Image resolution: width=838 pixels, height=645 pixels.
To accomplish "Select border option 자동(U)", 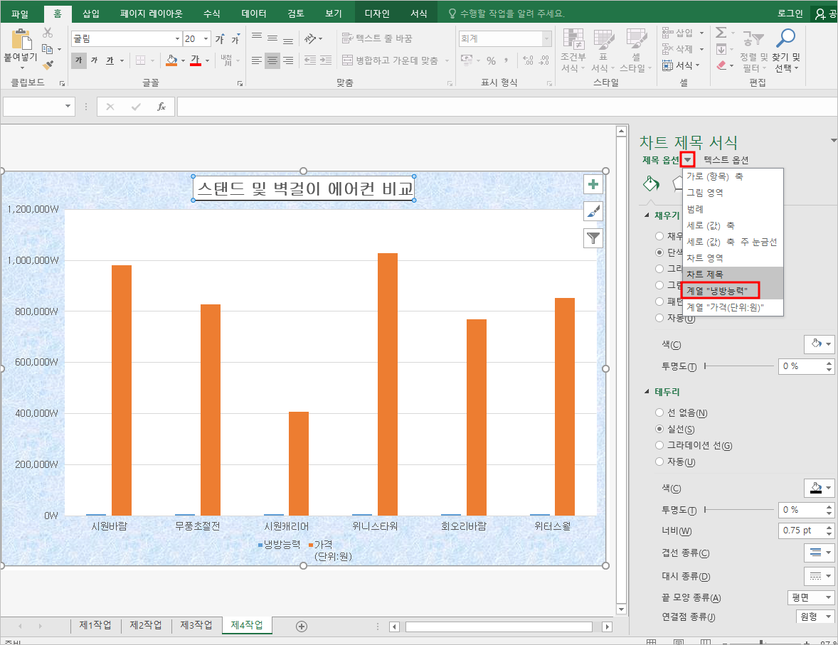I will click(659, 462).
